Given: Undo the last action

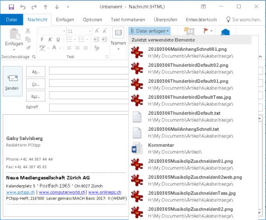Looking at the screenshot, I should (23, 7).
